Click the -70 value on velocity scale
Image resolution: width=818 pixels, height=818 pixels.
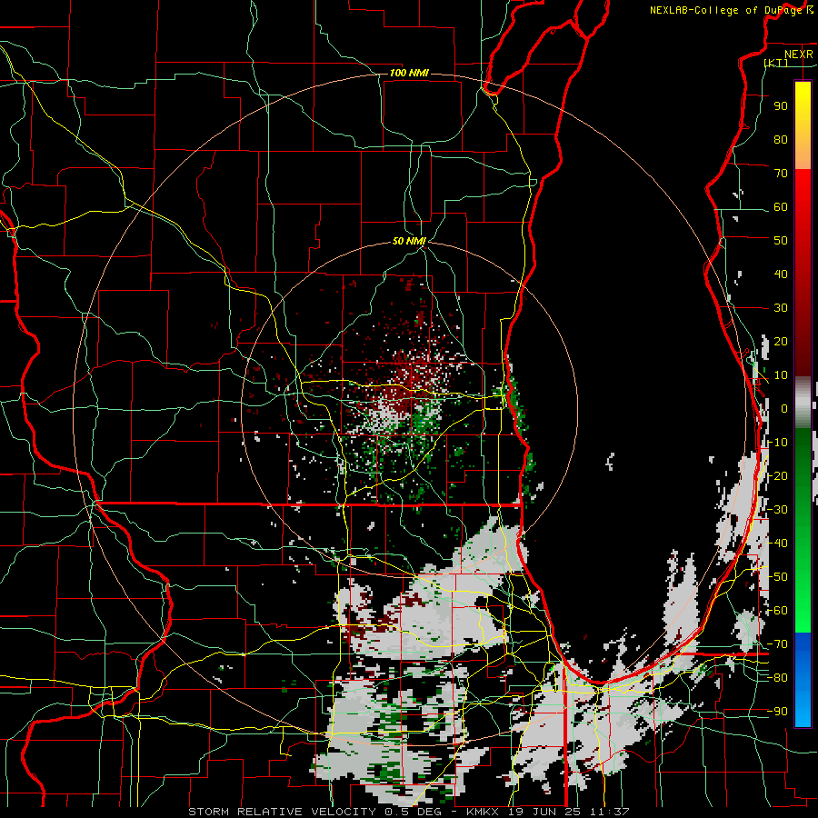click(777, 644)
